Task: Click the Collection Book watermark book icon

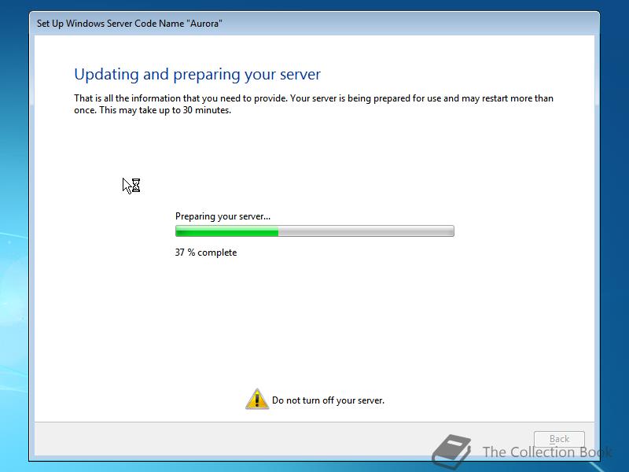Action: tap(451, 451)
